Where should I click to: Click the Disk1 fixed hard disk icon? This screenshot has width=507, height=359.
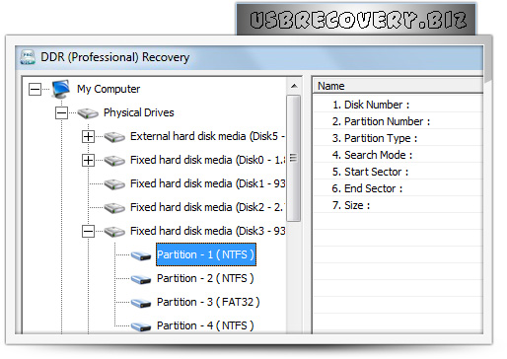114,184
